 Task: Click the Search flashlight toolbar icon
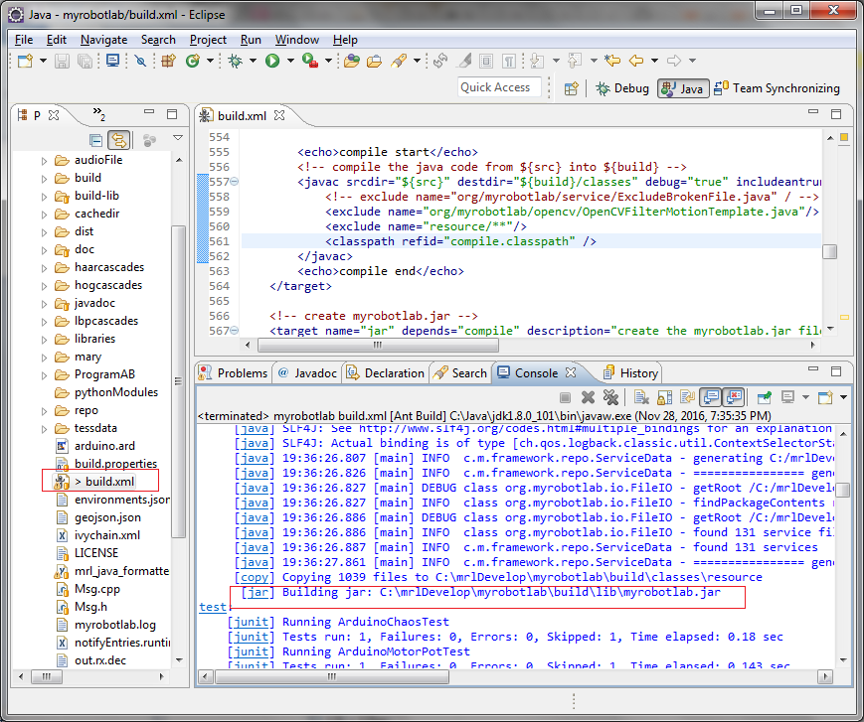pos(399,61)
